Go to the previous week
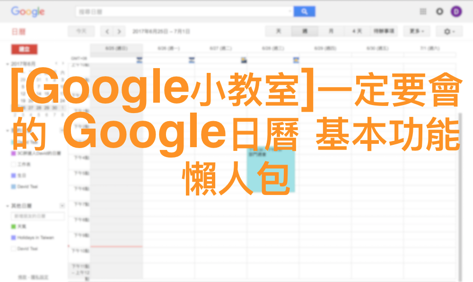The image size is (473, 282). [107, 31]
